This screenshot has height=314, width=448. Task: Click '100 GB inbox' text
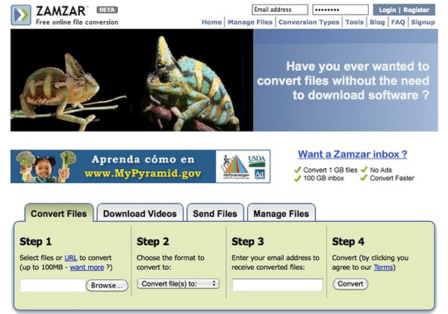324,178
